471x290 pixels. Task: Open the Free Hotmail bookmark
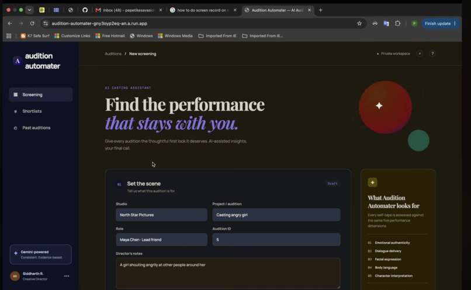tap(110, 36)
